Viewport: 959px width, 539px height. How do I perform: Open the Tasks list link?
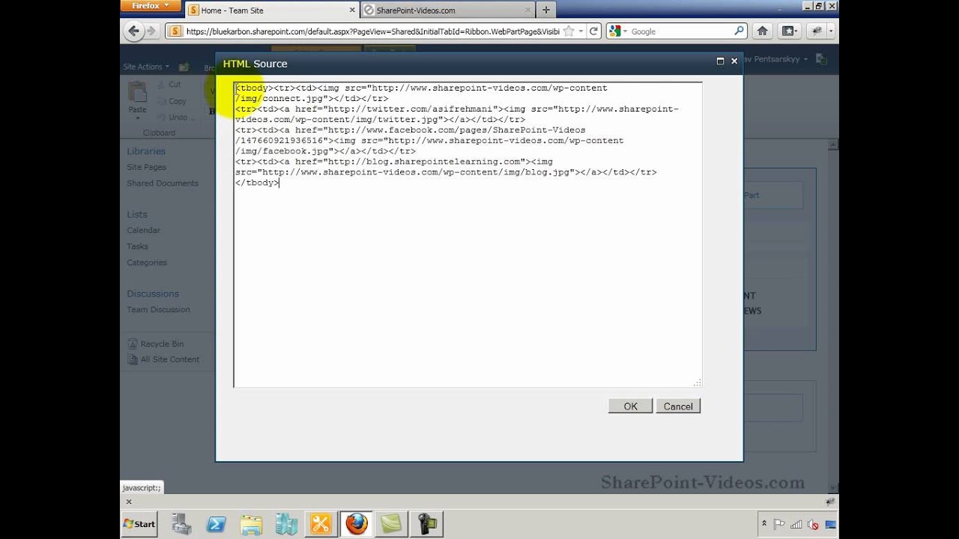pyautogui.click(x=138, y=246)
